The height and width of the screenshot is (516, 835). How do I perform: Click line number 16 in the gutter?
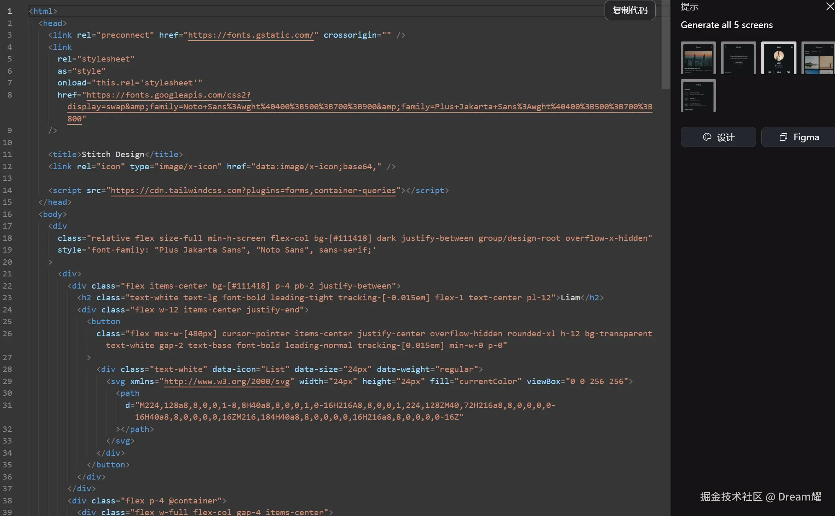coord(8,214)
